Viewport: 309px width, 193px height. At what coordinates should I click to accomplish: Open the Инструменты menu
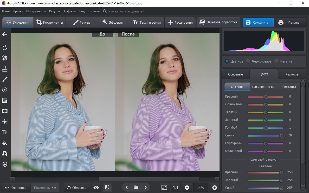pyautogui.click(x=36, y=11)
